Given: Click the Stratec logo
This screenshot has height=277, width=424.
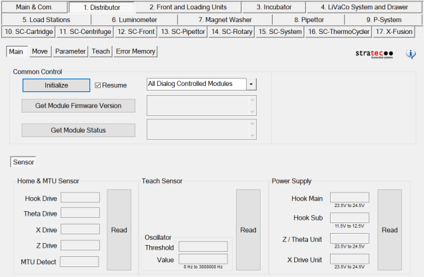Looking at the screenshot, I should click(x=375, y=54).
